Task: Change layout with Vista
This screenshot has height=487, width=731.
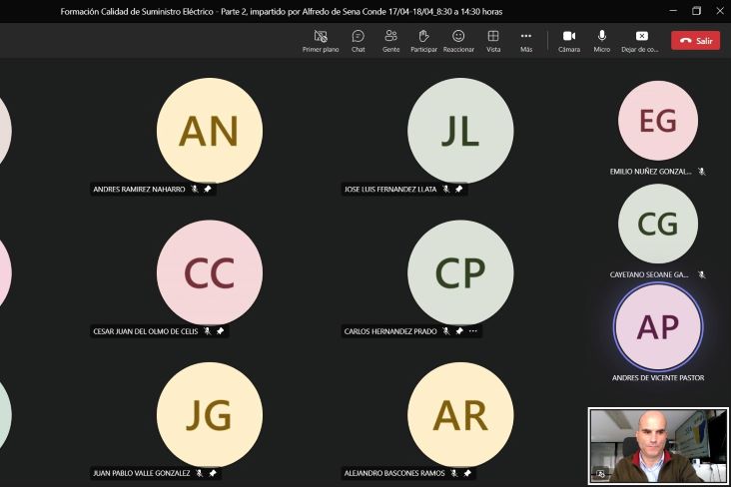Action: pyautogui.click(x=493, y=41)
